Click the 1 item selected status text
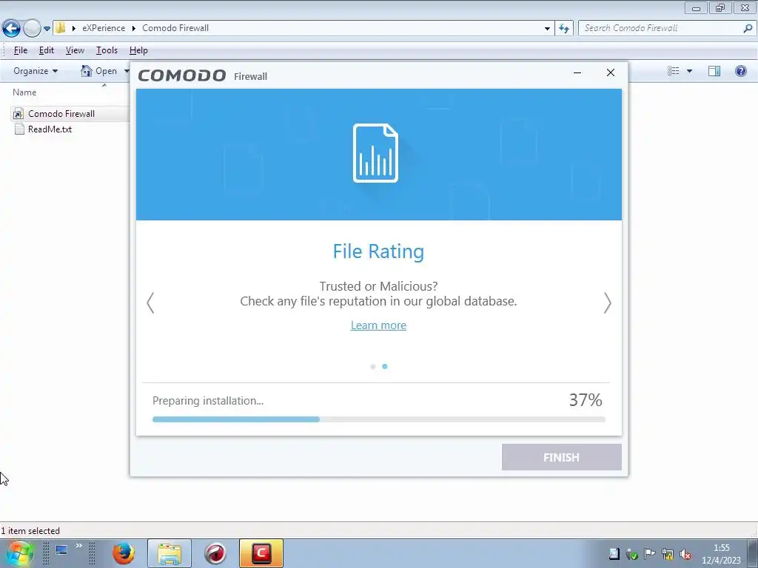758x568 pixels. pyautogui.click(x=30, y=531)
